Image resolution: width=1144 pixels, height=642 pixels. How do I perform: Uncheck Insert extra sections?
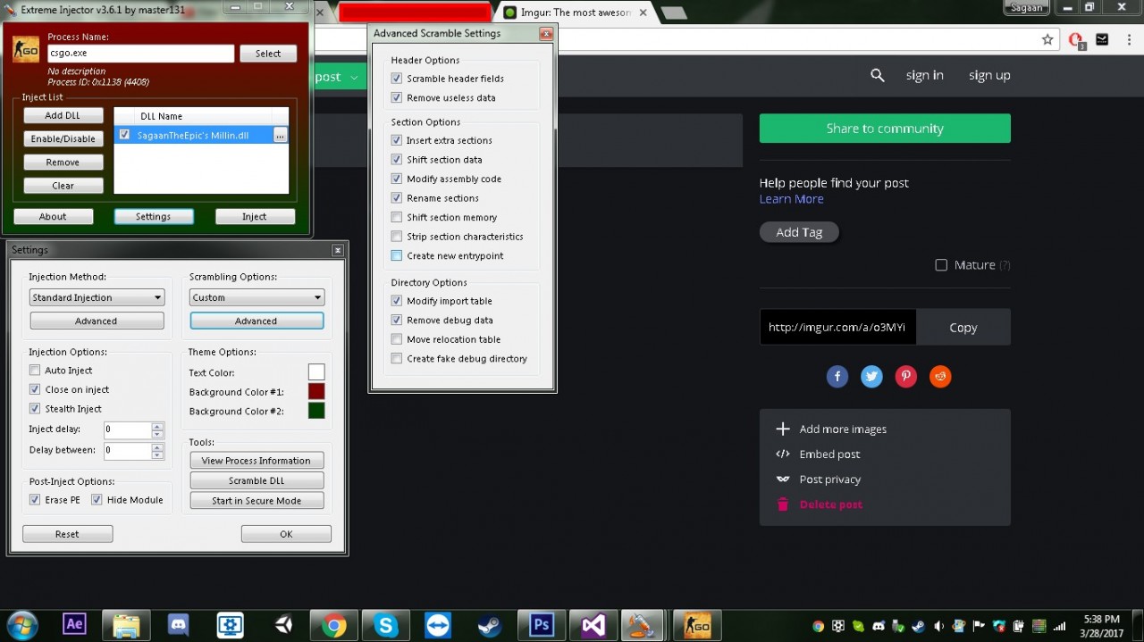(397, 140)
